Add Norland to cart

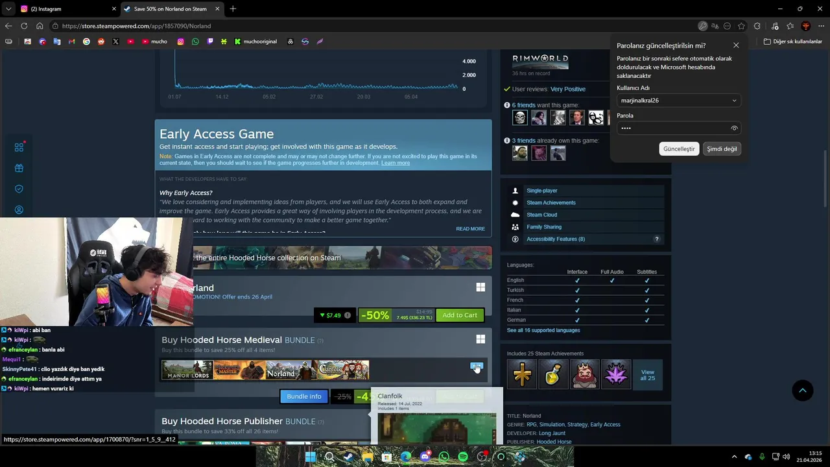460,315
